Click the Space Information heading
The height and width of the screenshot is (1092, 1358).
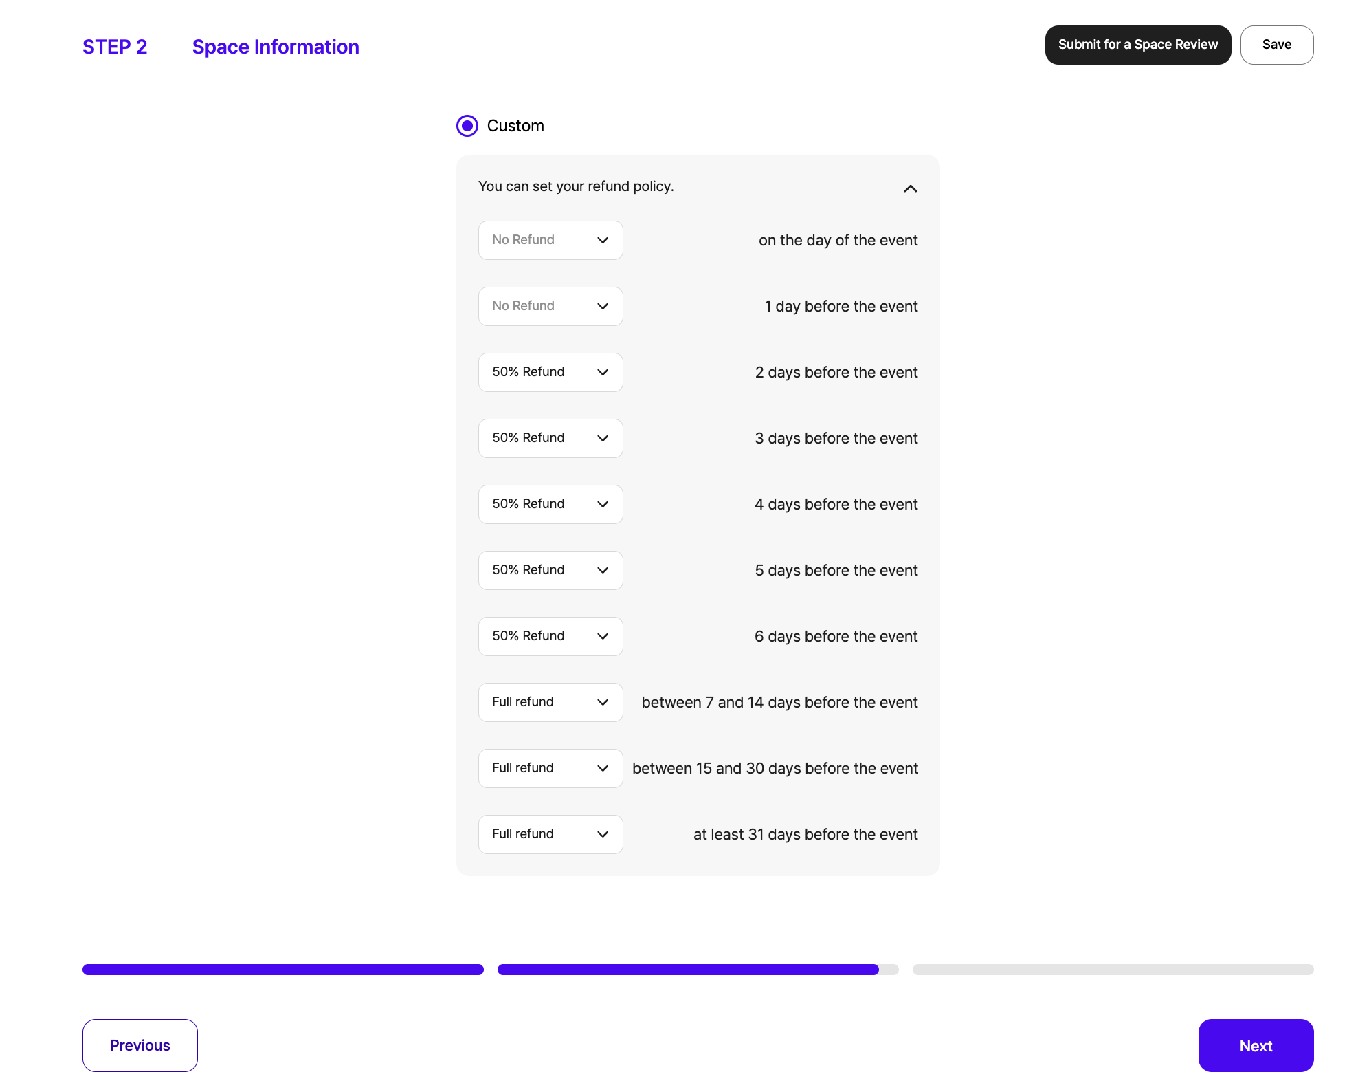pos(276,47)
